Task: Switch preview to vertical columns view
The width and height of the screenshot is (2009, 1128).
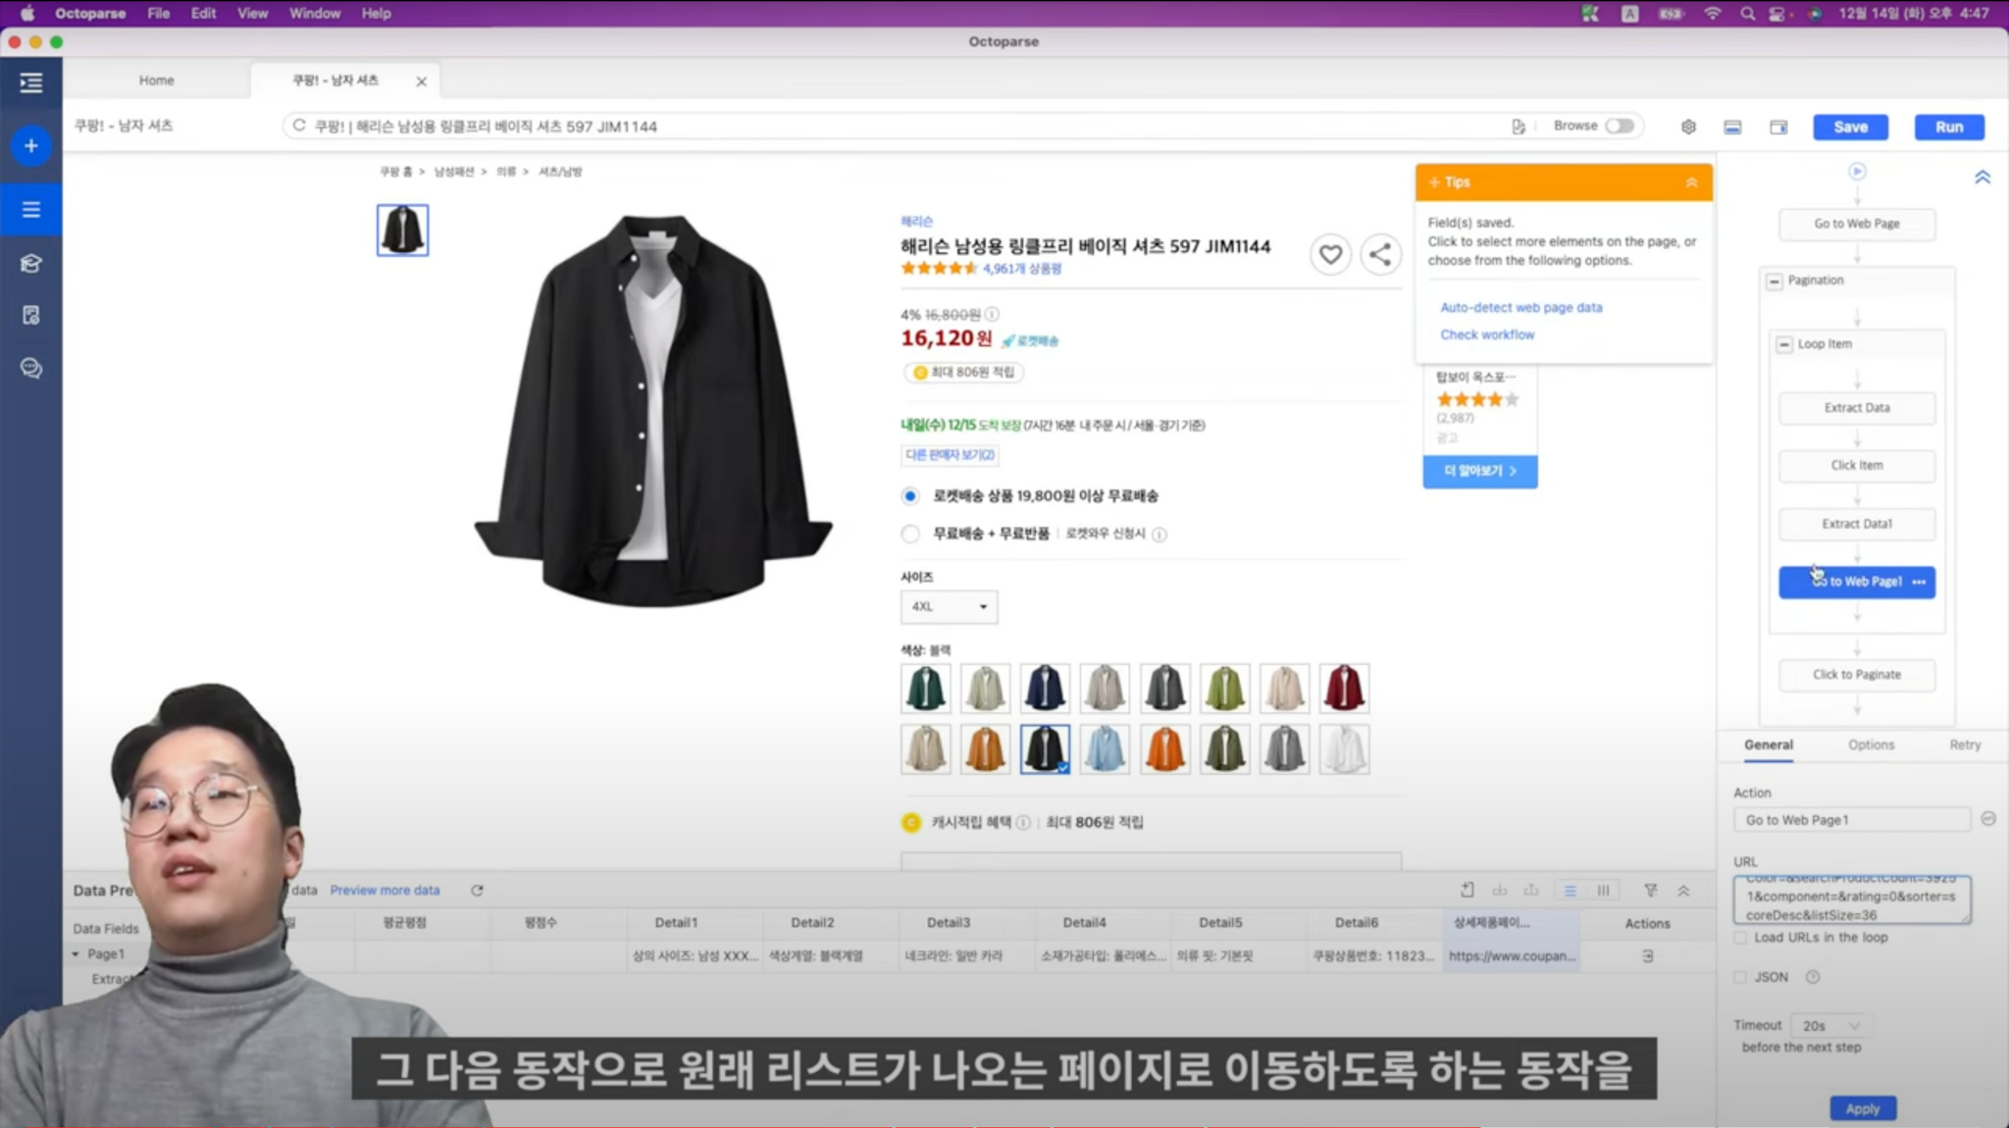Action: pyautogui.click(x=1603, y=891)
